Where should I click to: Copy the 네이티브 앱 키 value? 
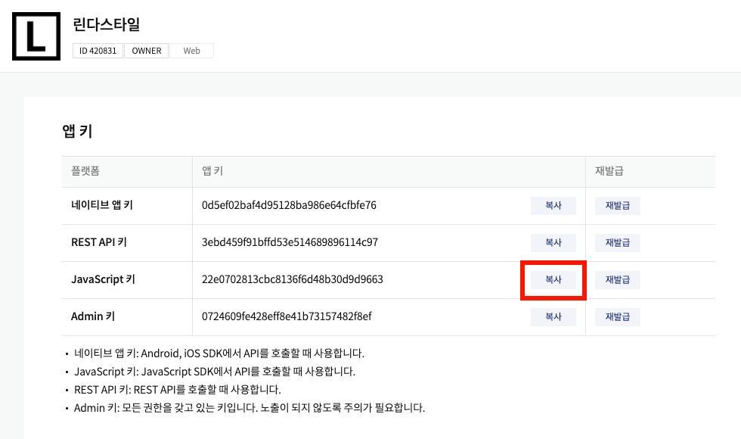tap(553, 206)
